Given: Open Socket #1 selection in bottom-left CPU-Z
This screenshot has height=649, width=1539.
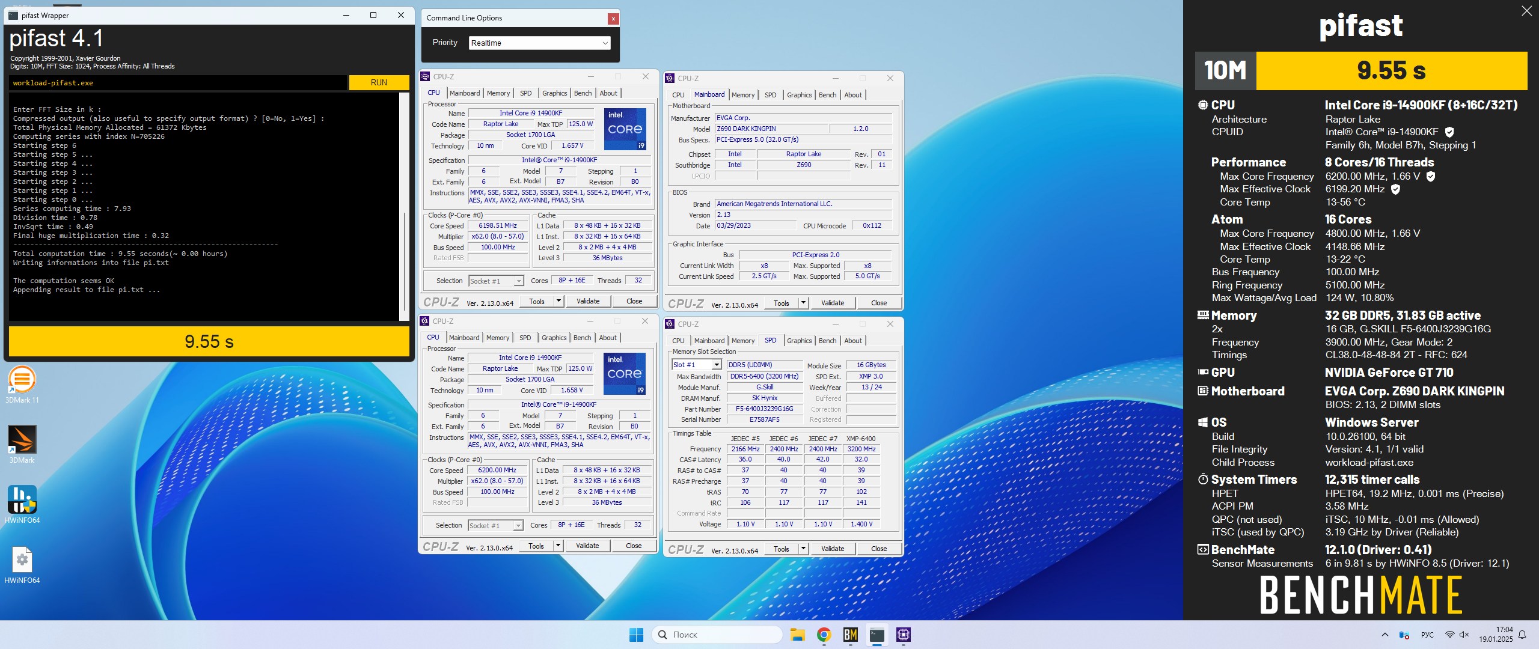Looking at the screenshot, I should pyautogui.click(x=495, y=525).
